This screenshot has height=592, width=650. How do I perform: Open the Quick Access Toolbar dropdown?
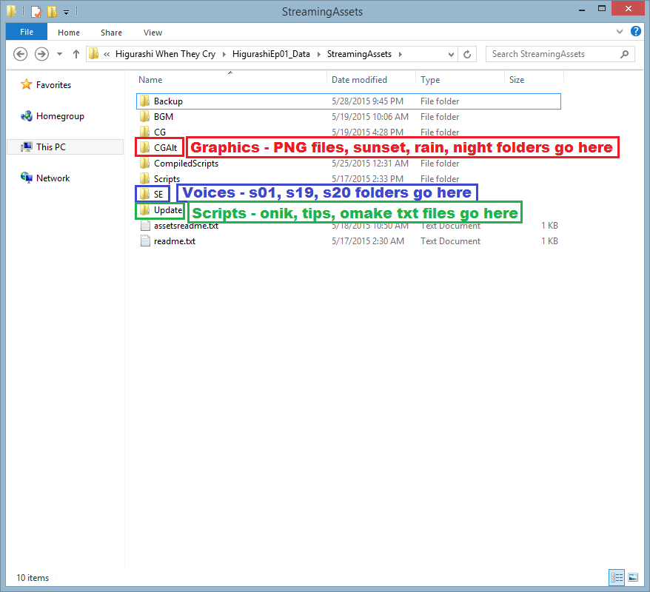click(x=66, y=12)
